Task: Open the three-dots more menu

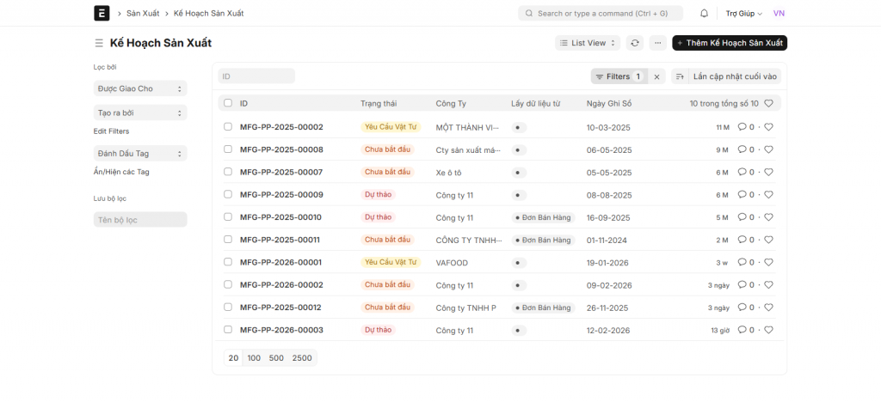Action: pos(658,43)
